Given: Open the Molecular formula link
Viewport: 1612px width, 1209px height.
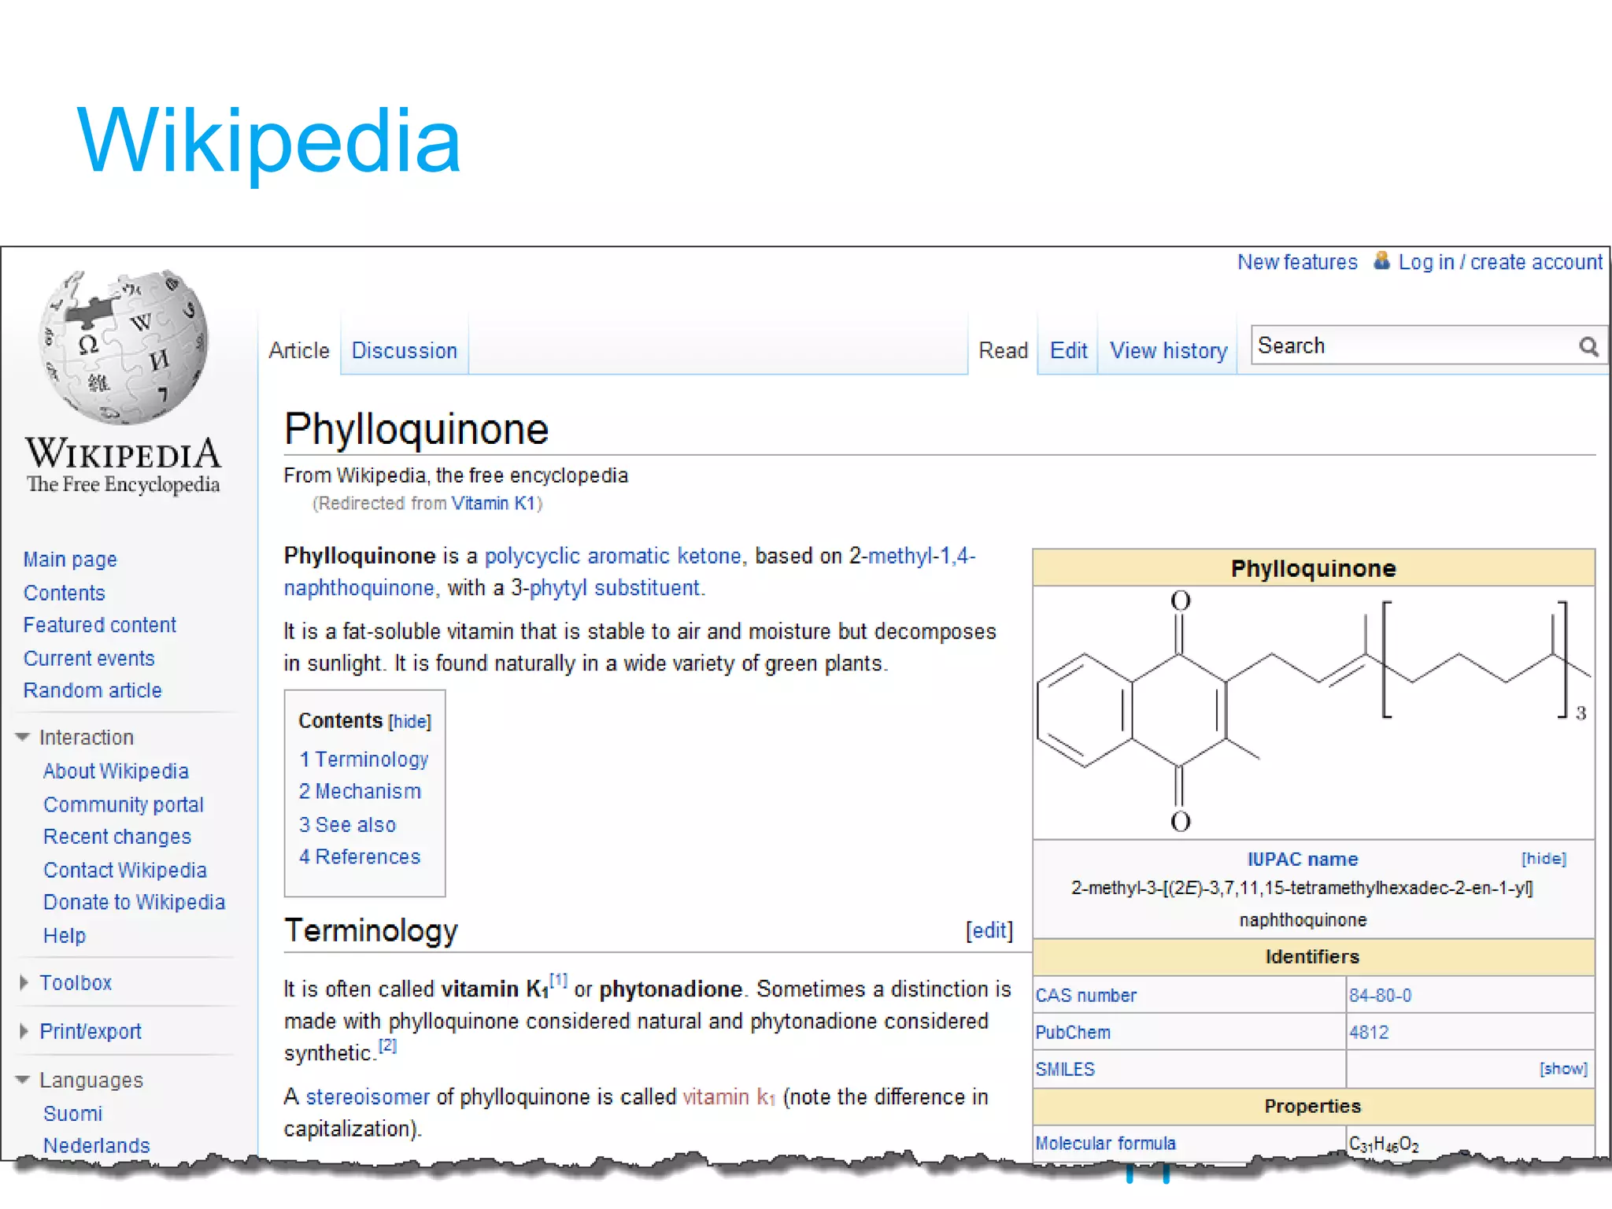Looking at the screenshot, I should (1105, 1144).
